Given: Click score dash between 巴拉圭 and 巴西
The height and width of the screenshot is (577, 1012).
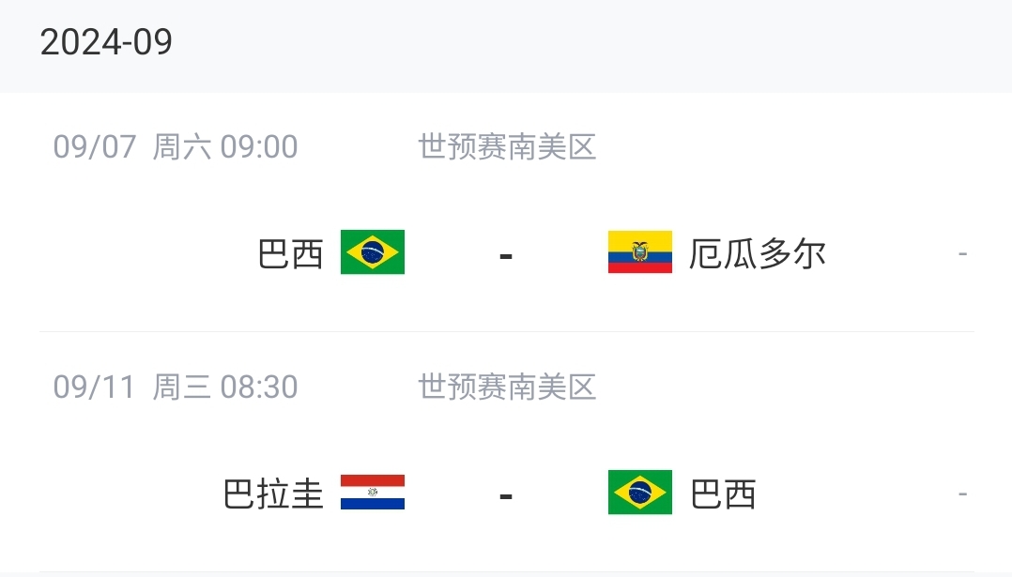Looking at the screenshot, I should tap(506, 495).
